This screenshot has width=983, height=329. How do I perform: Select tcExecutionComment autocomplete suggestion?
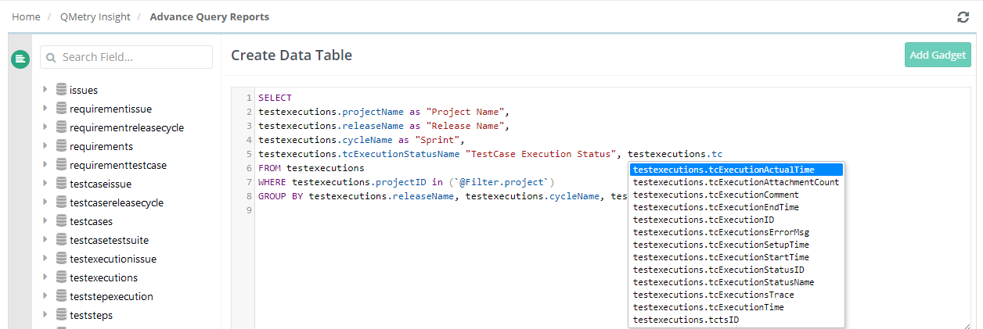click(736, 195)
